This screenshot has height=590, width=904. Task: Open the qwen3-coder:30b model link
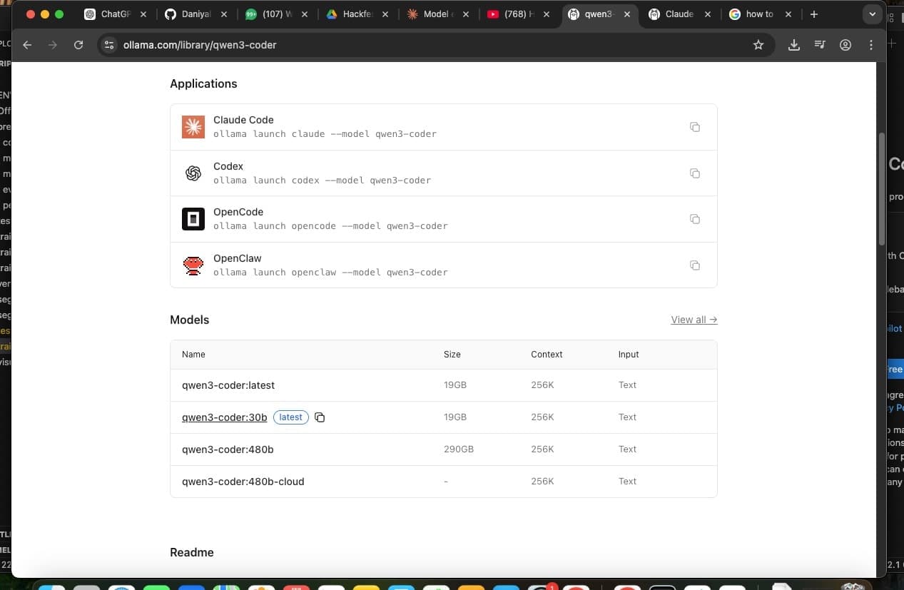(x=224, y=417)
